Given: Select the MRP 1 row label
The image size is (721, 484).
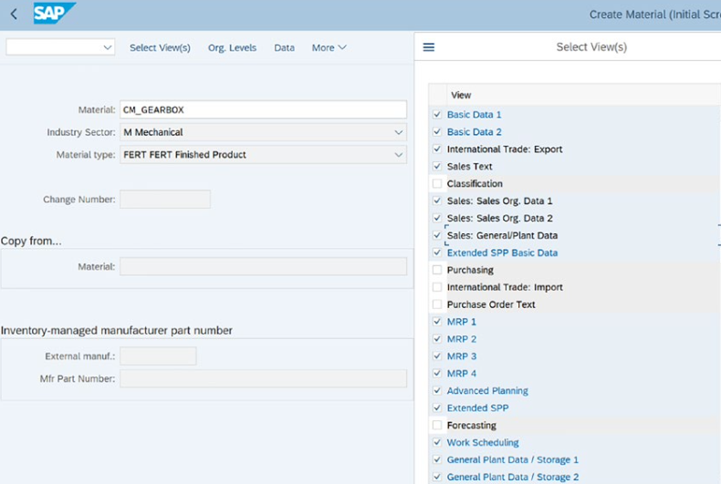Looking at the screenshot, I should (462, 322).
